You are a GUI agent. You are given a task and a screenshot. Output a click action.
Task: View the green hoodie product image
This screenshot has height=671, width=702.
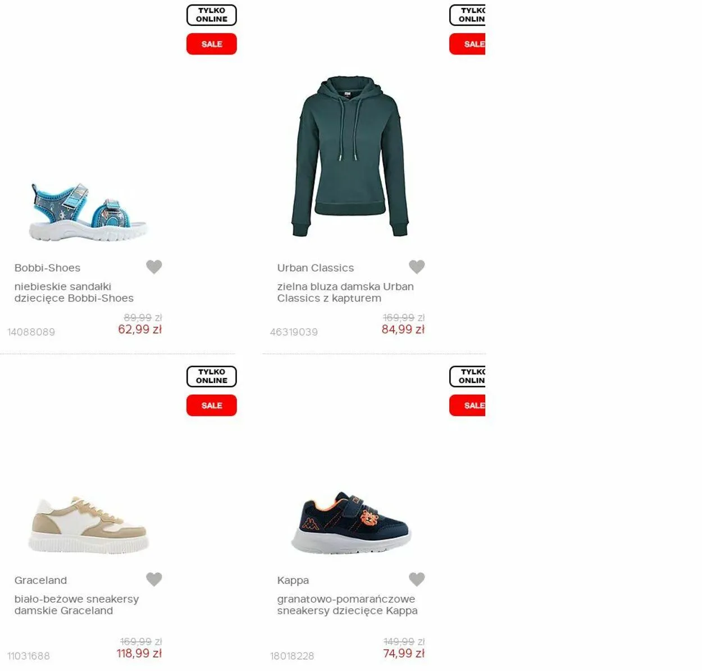350,156
